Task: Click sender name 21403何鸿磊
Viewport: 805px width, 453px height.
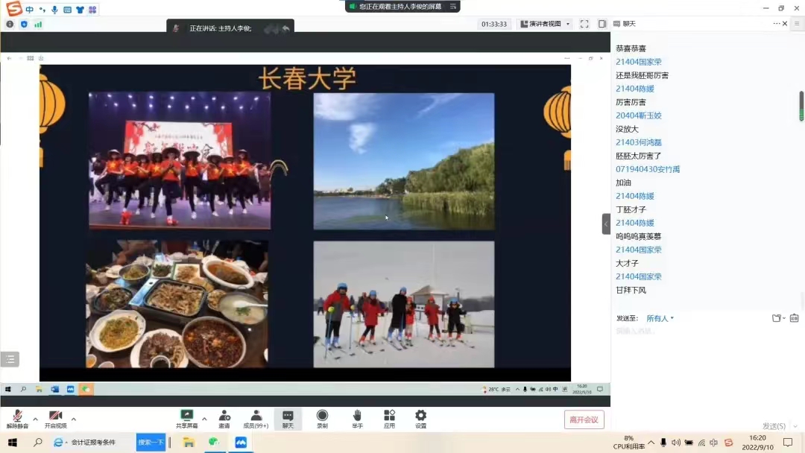Action: [x=638, y=142]
